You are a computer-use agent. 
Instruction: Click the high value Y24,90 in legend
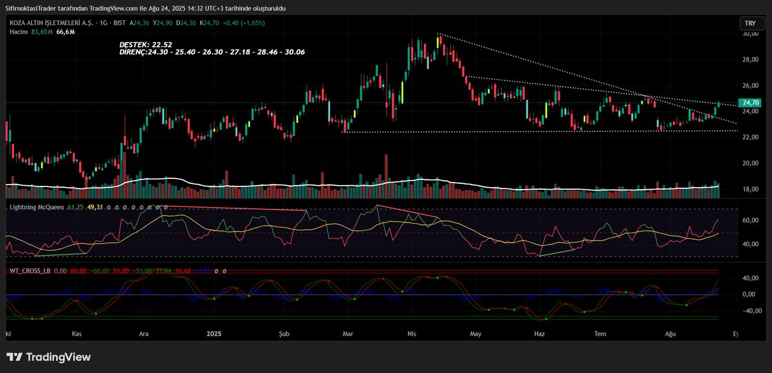pos(164,23)
